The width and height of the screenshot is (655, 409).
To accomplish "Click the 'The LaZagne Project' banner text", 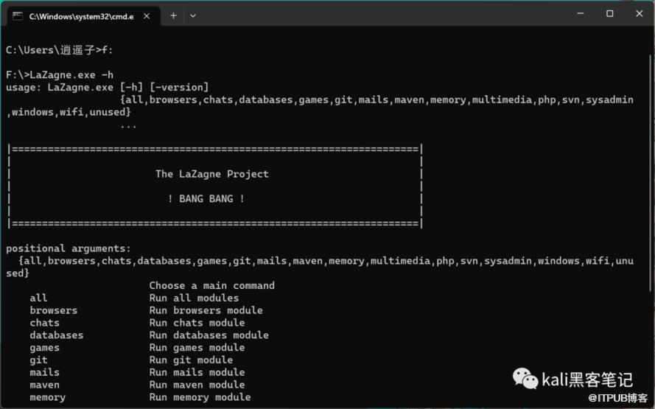I will [211, 174].
